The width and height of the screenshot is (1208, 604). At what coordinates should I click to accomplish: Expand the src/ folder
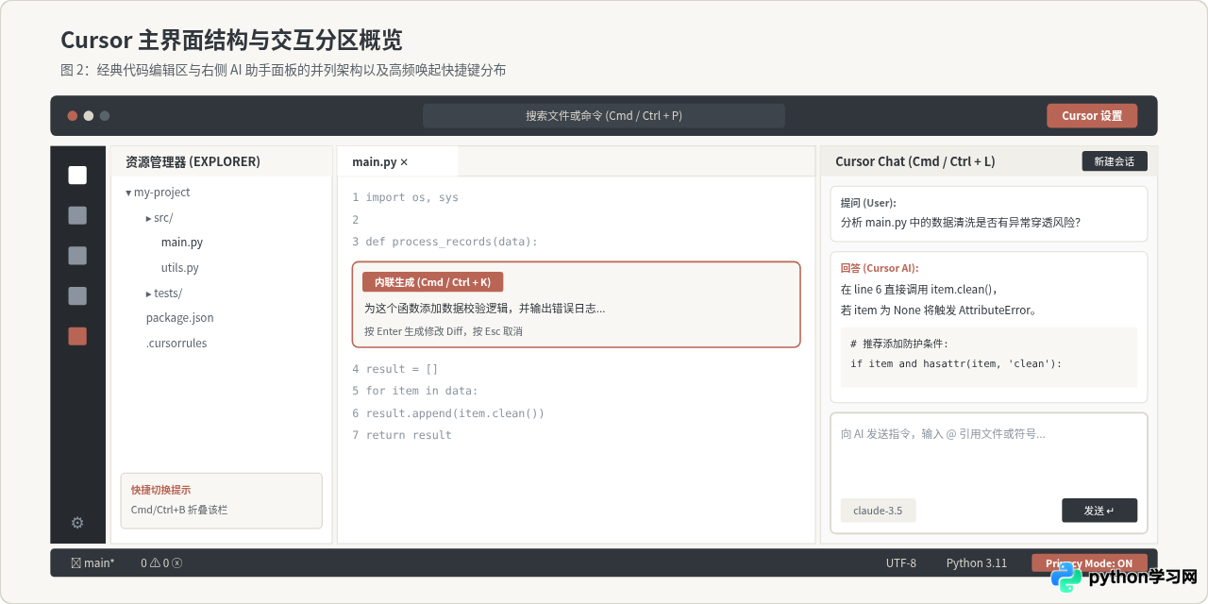159,218
